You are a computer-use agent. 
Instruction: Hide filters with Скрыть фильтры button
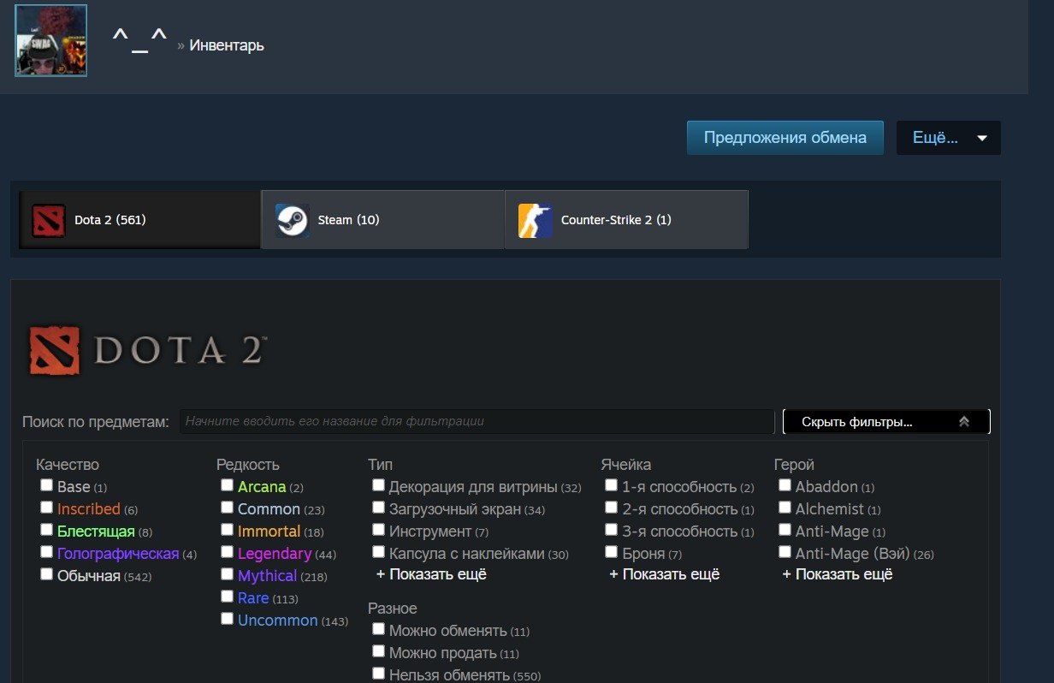pyautogui.click(x=886, y=422)
